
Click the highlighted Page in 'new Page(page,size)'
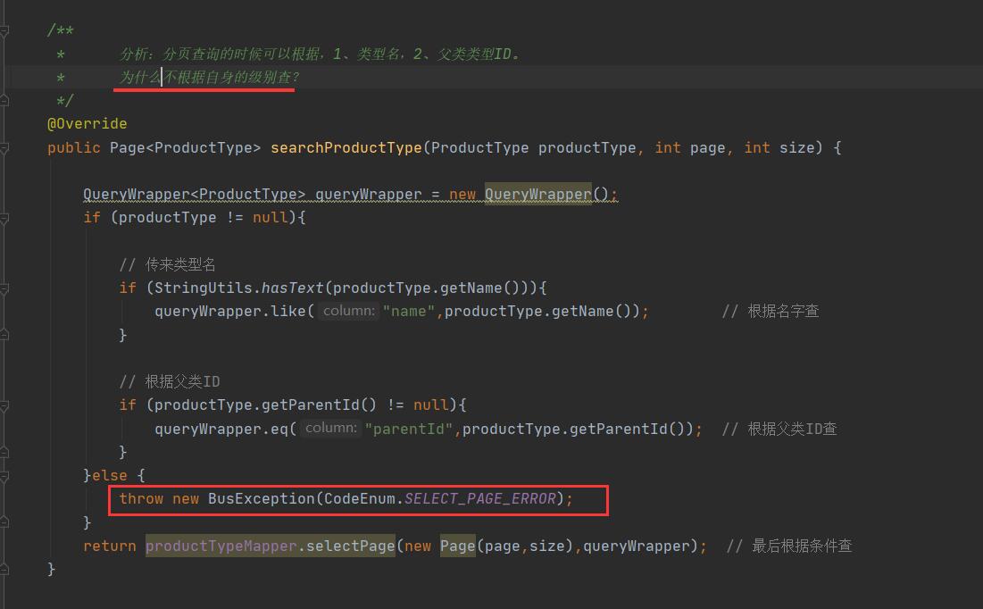point(458,546)
